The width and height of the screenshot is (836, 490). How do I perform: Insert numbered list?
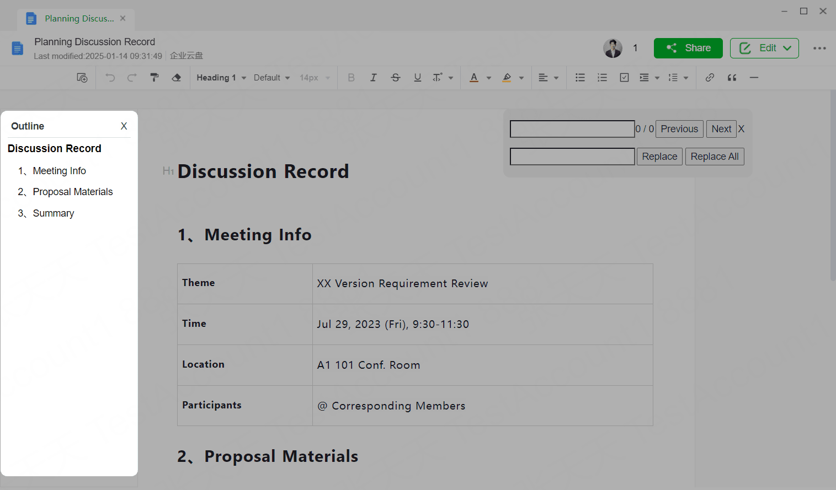[x=603, y=78]
